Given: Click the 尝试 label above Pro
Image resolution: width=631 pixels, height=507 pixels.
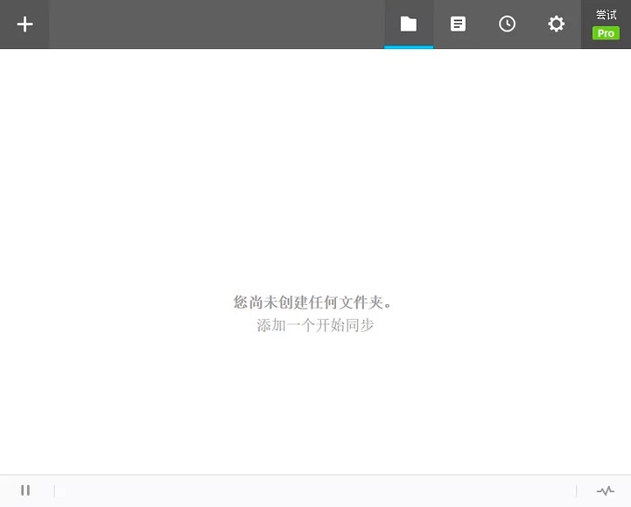Looking at the screenshot, I should [x=606, y=15].
